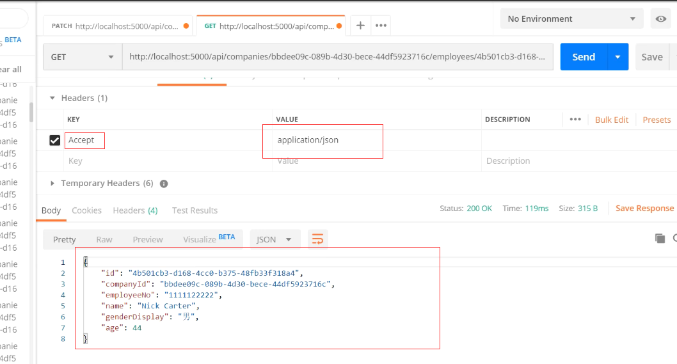Click the environment quick look eye icon
The image size is (677, 364).
(661, 19)
